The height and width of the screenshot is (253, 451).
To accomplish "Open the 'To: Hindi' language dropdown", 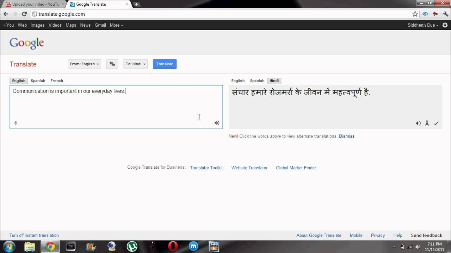I will pos(135,64).
